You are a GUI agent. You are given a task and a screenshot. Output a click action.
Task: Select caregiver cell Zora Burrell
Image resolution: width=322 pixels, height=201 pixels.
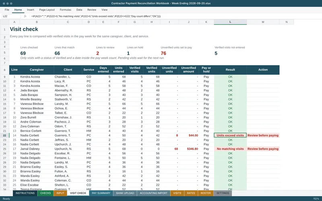[37, 117]
